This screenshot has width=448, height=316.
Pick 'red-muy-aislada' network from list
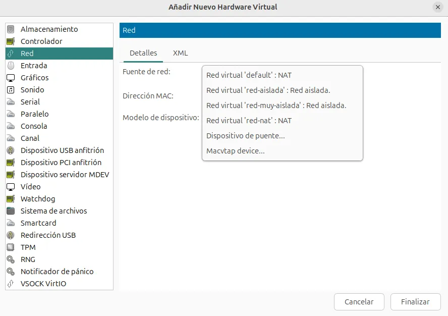pos(276,106)
